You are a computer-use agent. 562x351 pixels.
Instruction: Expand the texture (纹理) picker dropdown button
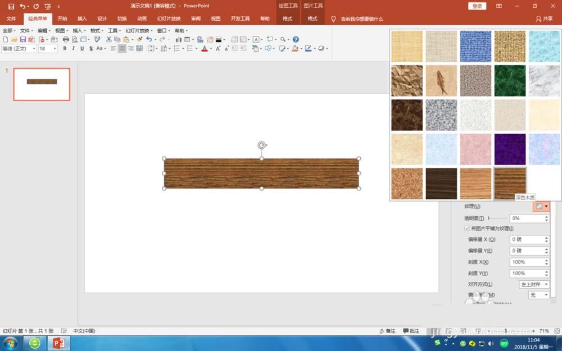(546, 207)
